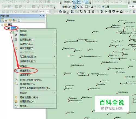Collapse the 图层 data frame node
This screenshot has height=119, width=136.
pyautogui.click(x=2, y=25)
